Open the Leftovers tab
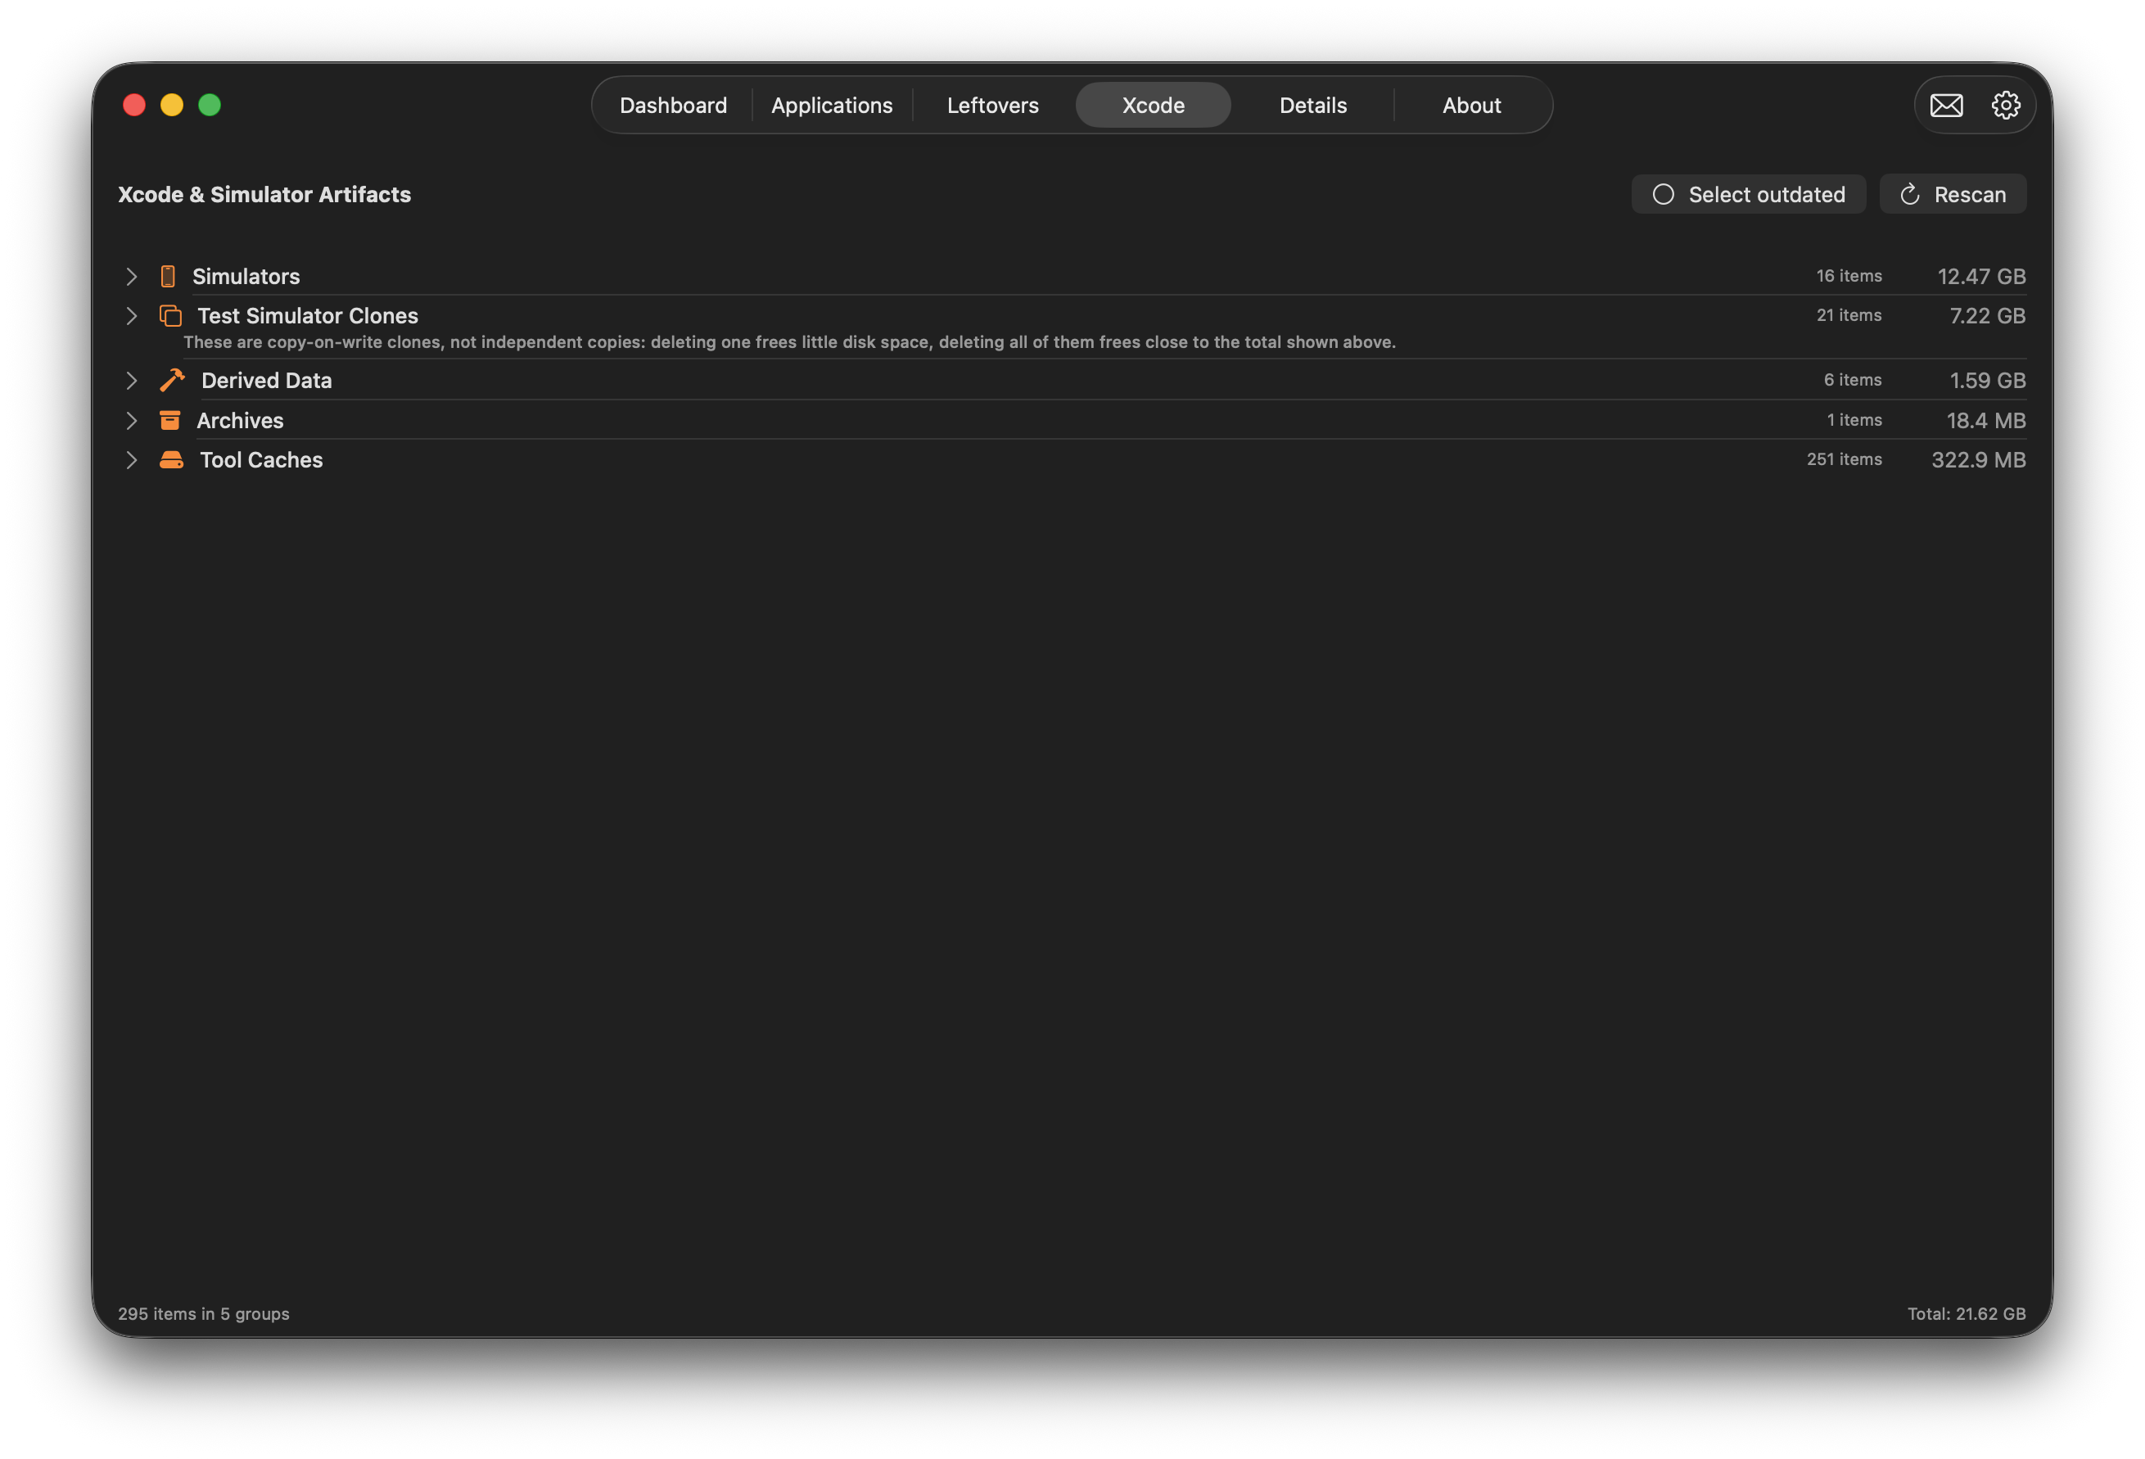Image resolution: width=2145 pixels, height=1459 pixels. pos(992,105)
